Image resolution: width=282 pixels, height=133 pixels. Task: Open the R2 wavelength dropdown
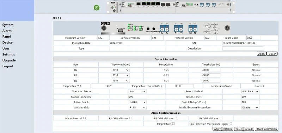click(x=121, y=81)
